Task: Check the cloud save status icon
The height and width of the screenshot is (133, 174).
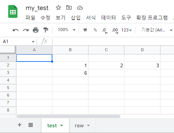Action: click(80, 8)
